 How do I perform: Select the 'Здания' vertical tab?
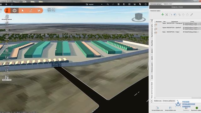152,77
